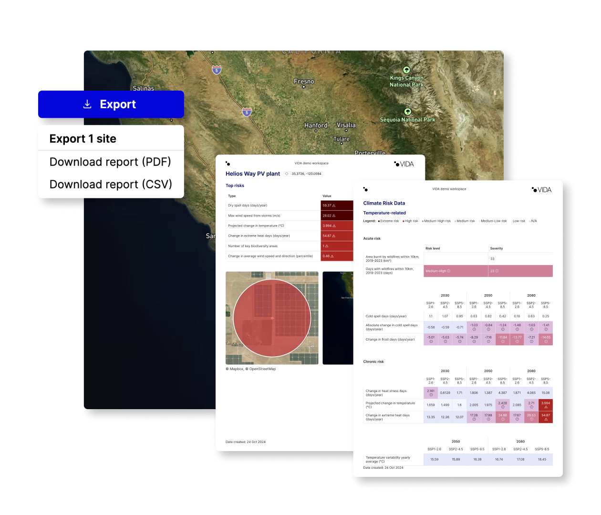The image size is (601, 515).
Task: Choose Download report (PDF)
Action: tap(110, 162)
